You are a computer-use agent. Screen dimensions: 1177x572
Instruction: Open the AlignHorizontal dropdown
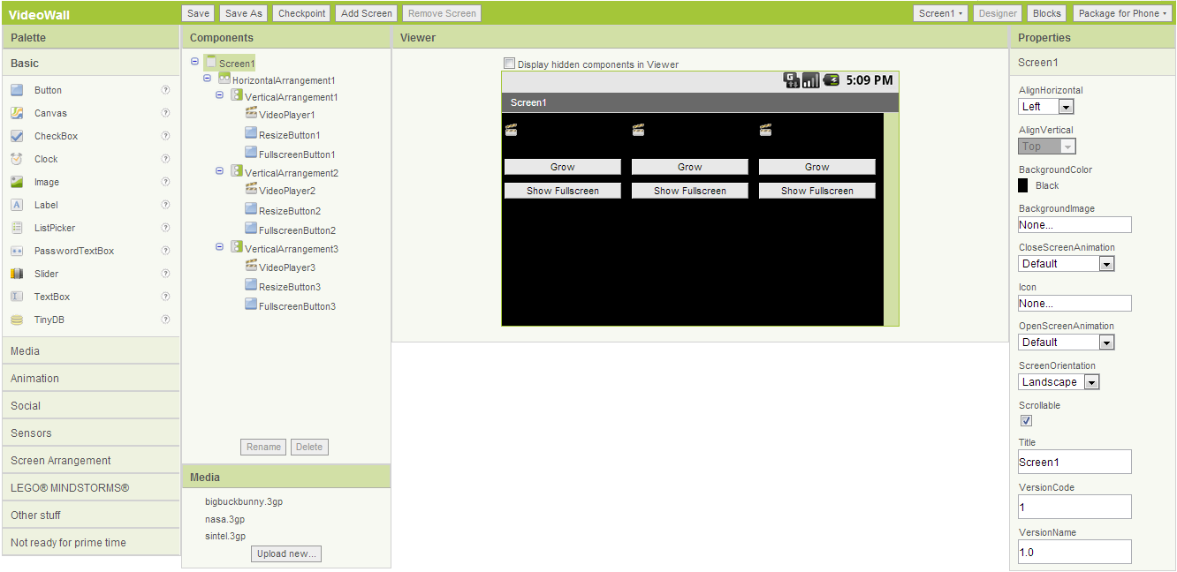point(1046,107)
